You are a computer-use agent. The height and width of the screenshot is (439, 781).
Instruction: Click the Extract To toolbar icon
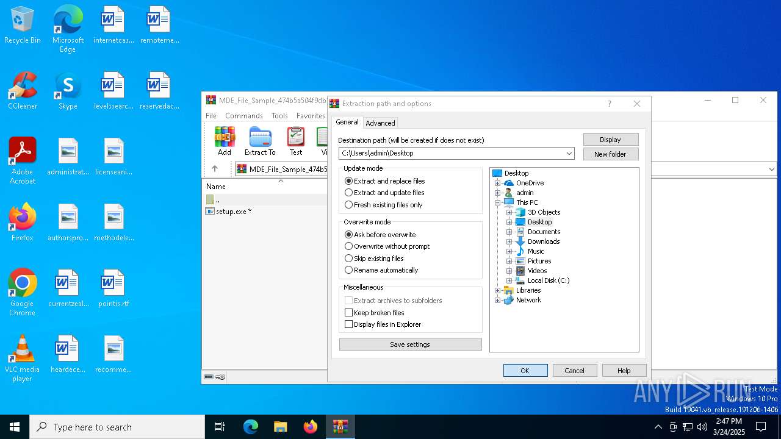[260, 141]
